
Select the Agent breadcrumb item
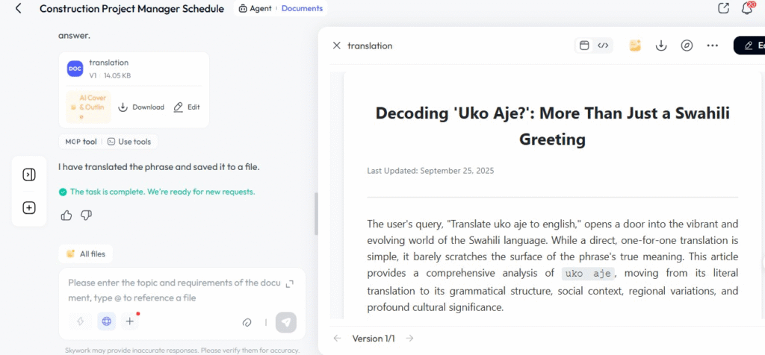(255, 9)
